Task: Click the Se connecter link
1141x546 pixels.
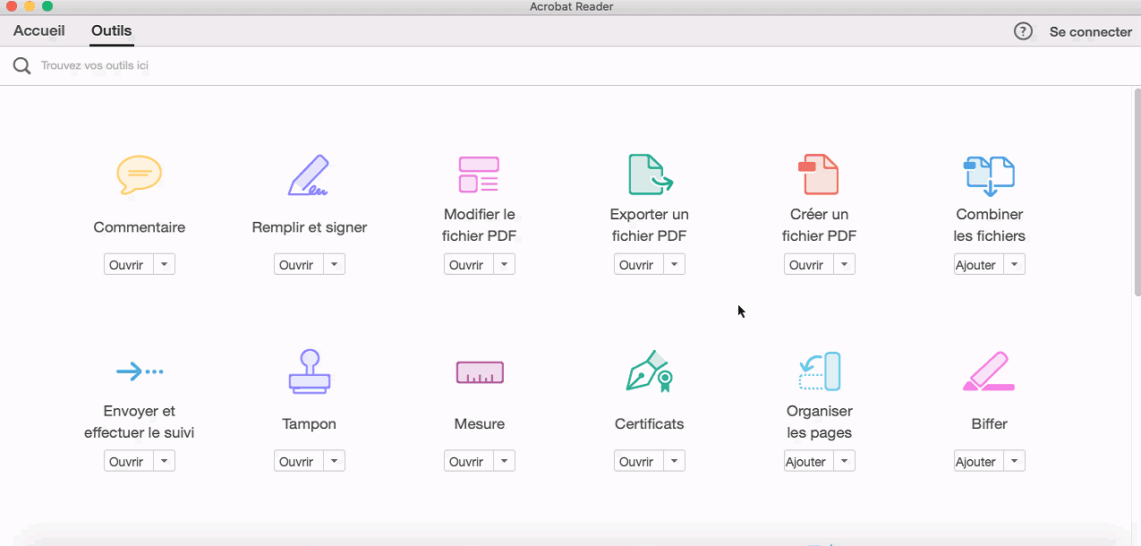Action: point(1091,31)
